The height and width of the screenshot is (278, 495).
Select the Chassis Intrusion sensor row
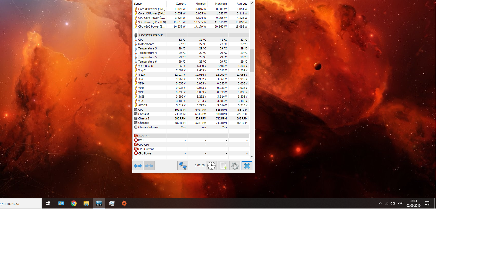pyautogui.click(x=149, y=127)
